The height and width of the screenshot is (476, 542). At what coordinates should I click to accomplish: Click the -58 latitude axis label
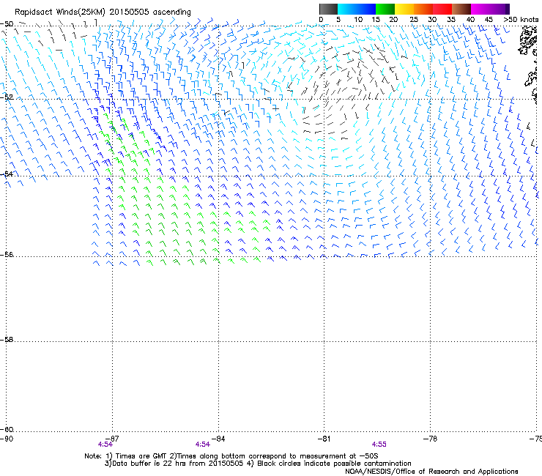pos(7,340)
